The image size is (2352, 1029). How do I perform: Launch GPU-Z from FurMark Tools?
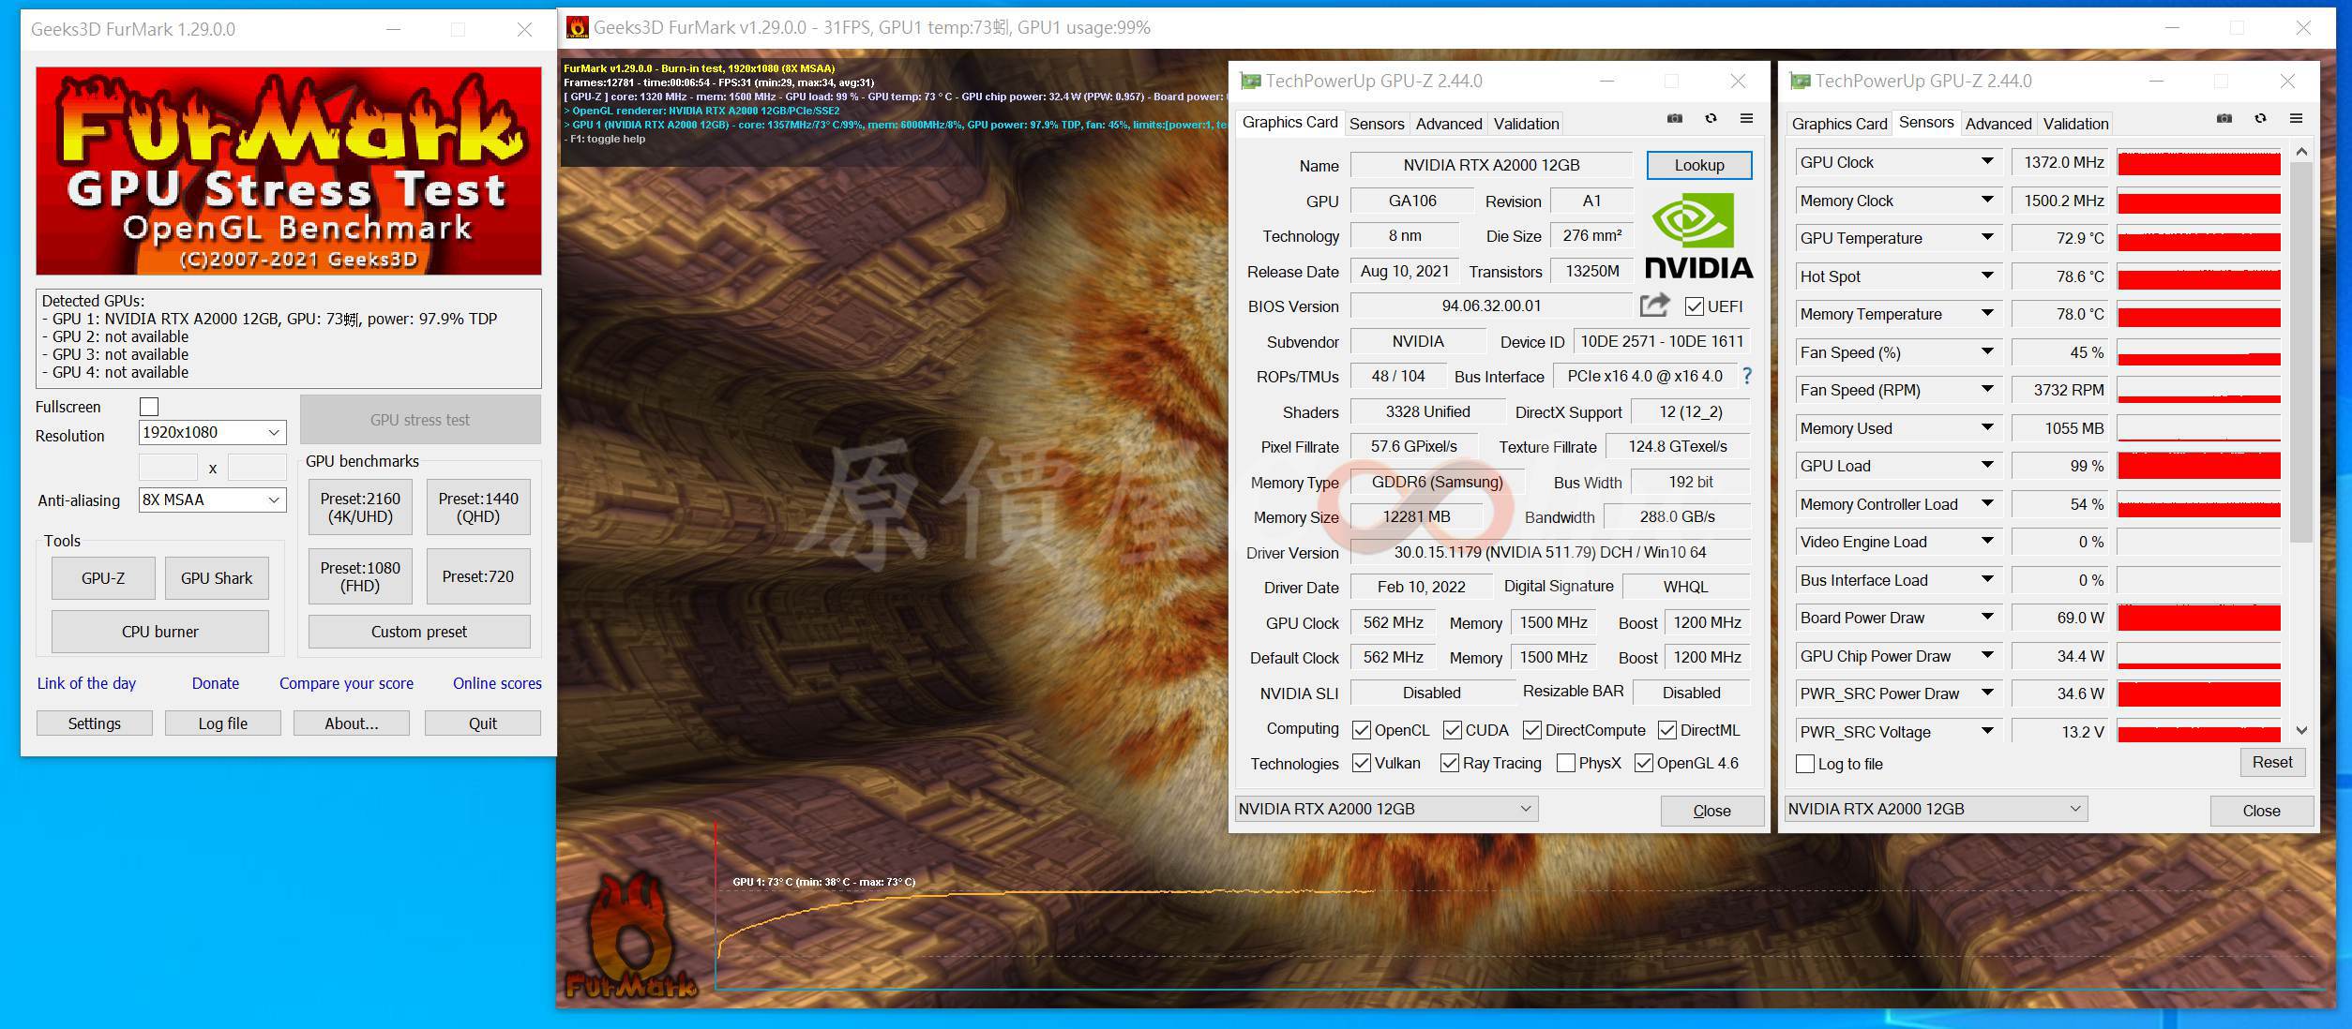103,578
